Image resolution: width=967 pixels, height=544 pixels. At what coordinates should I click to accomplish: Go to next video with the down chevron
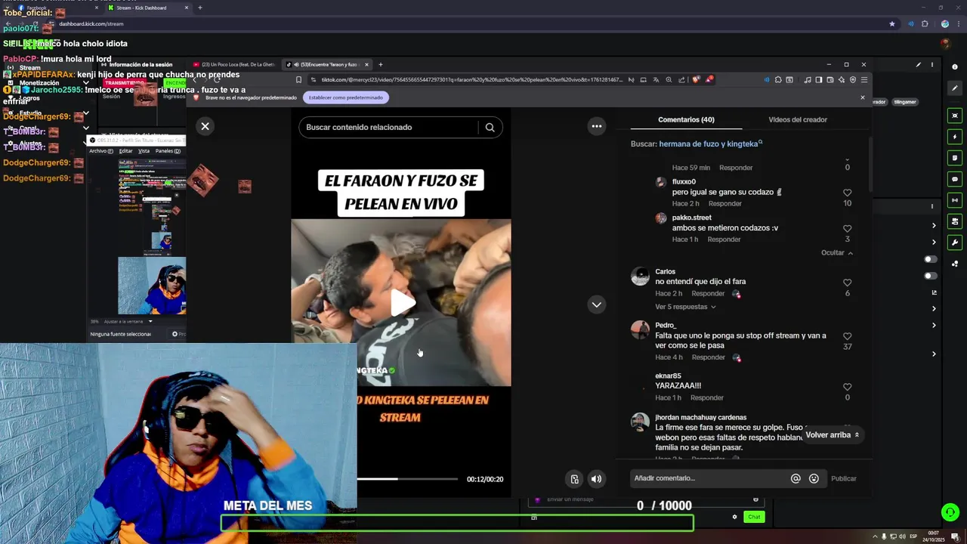point(597,304)
